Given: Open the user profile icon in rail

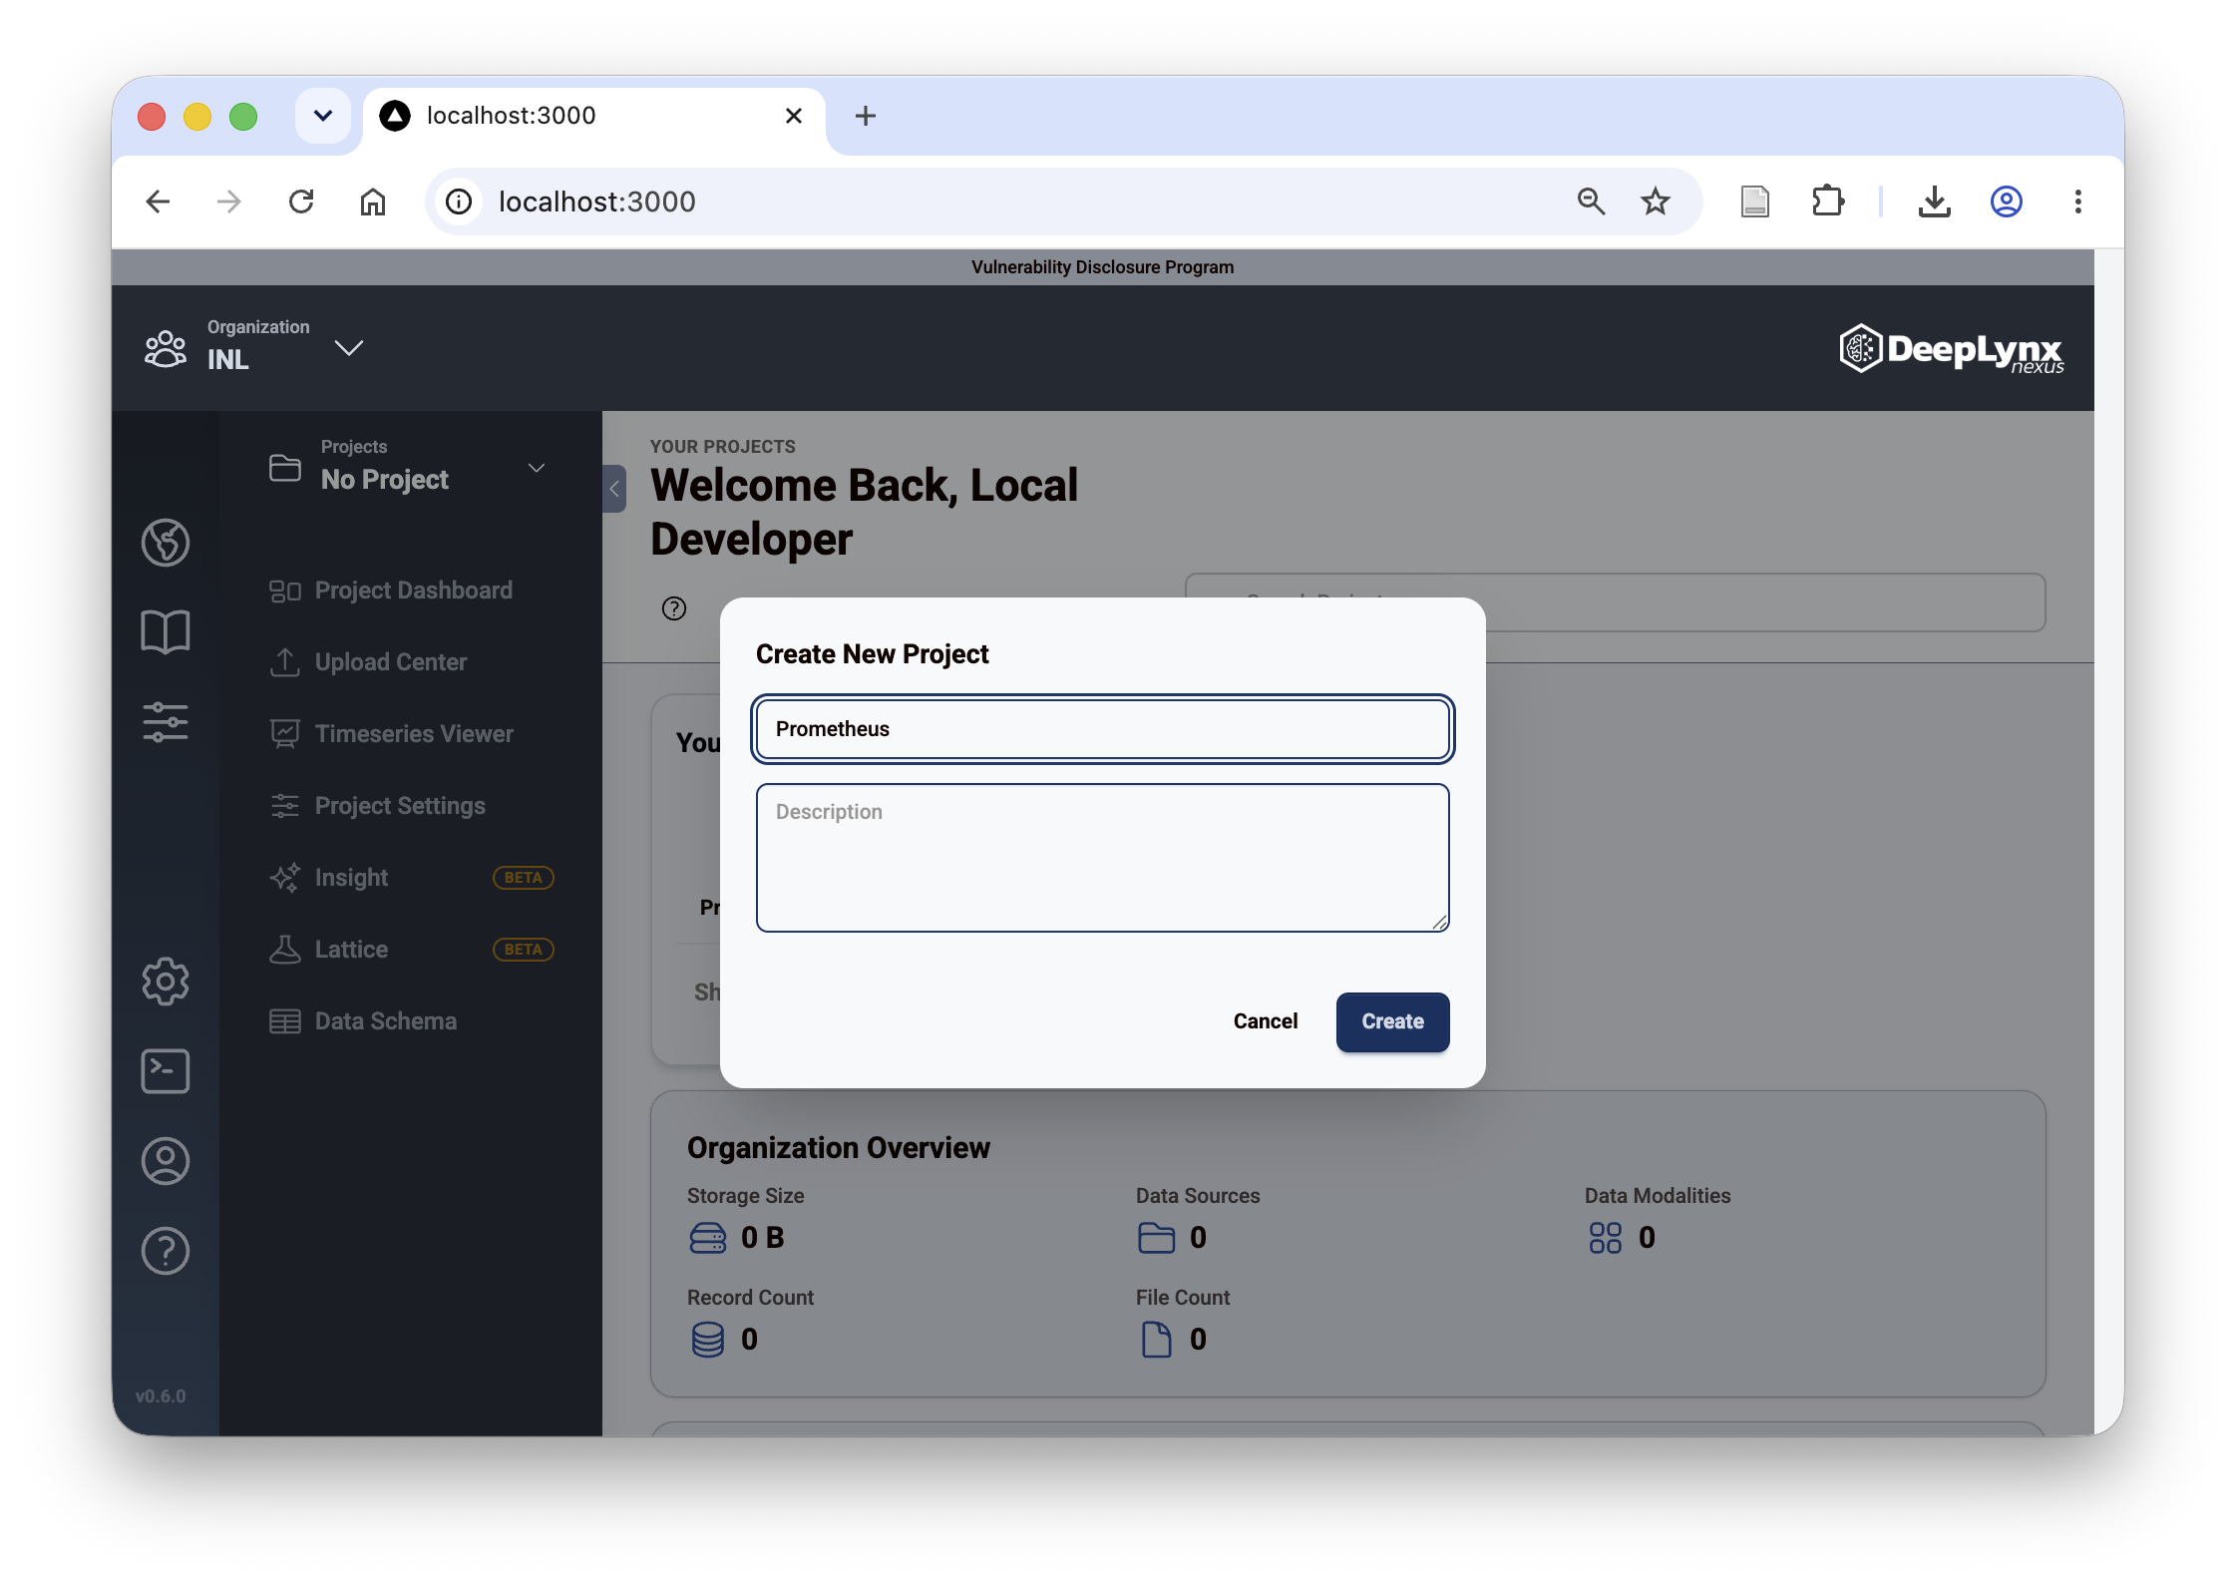Looking at the screenshot, I should [x=166, y=1161].
